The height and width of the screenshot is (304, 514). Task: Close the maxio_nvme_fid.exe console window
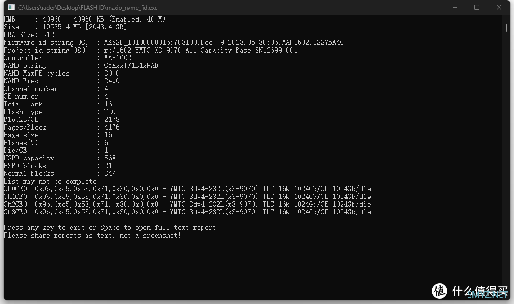(x=499, y=7)
